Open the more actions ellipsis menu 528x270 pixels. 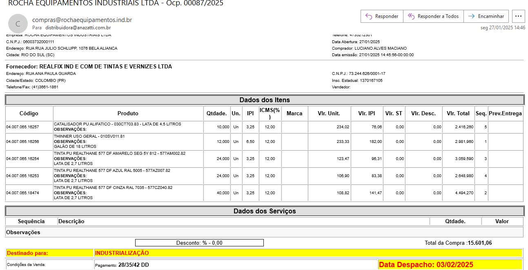click(x=519, y=16)
